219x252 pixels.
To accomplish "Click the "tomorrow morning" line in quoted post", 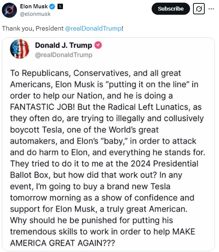I will [x=102, y=198].
